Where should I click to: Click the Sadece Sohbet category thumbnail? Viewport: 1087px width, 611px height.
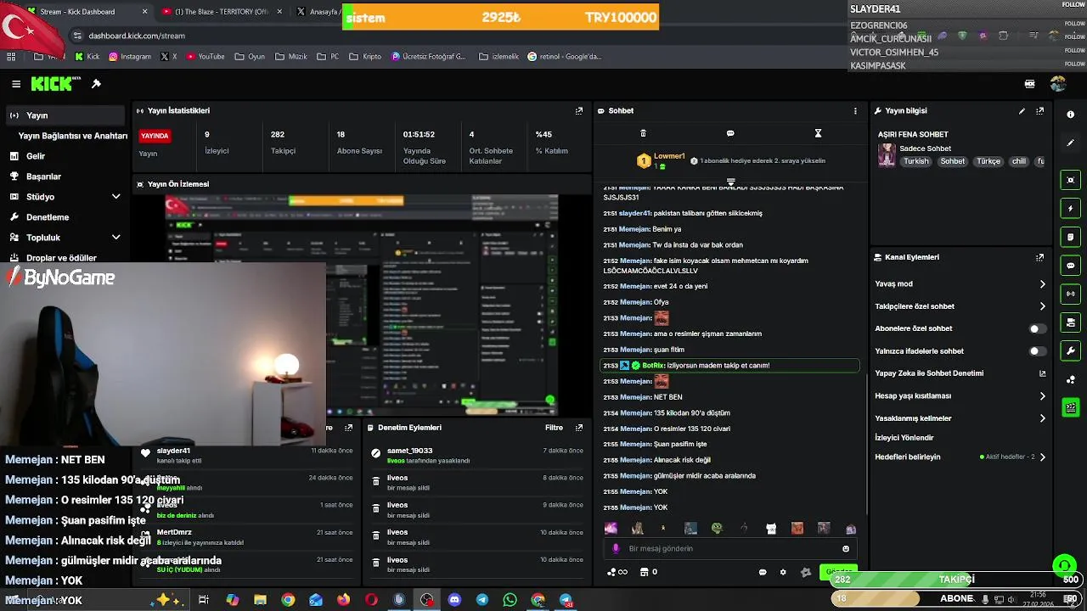coord(887,155)
